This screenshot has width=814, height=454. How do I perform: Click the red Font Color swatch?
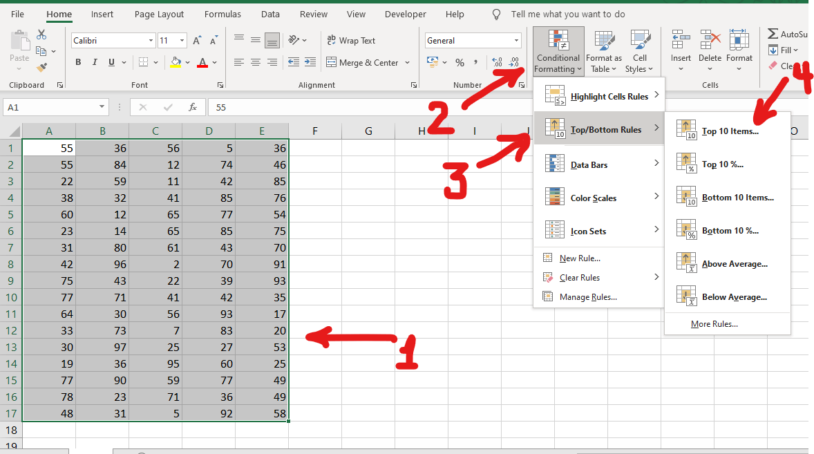tap(202, 63)
